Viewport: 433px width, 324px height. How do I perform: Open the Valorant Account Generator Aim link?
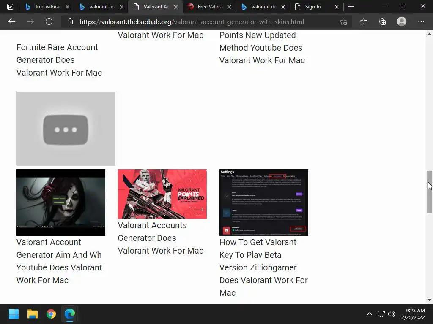(x=59, y=261)
